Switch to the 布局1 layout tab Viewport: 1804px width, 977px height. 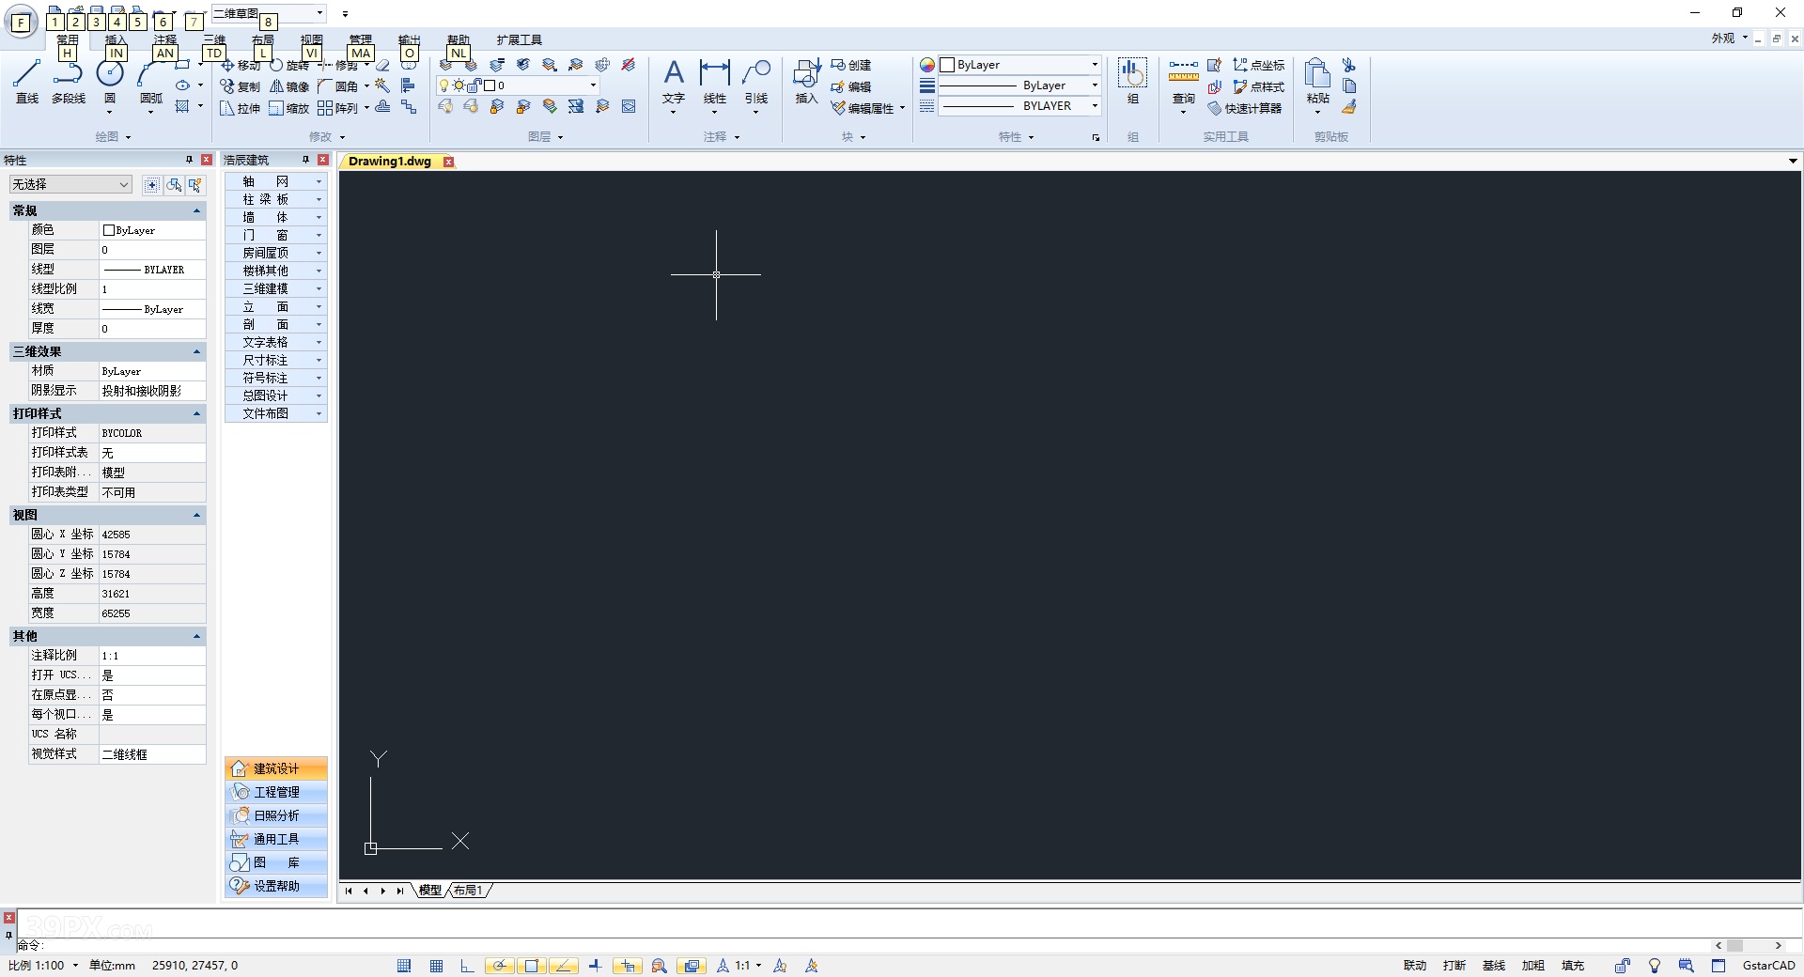467,891
